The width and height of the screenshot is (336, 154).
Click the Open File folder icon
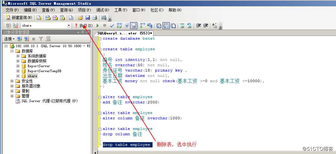tap(80, 17)
